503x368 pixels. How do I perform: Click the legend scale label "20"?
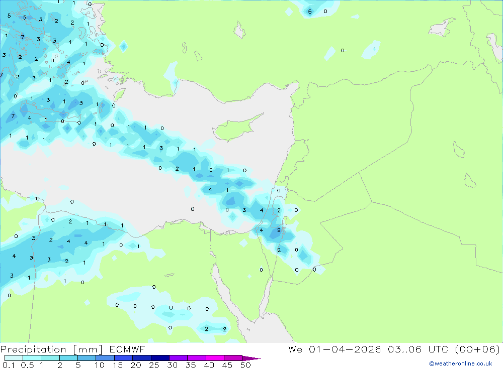tap(136, 365)
